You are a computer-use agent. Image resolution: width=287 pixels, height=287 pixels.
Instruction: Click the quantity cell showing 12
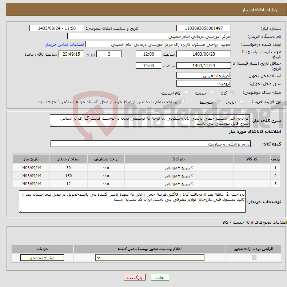click(x=68, y=184)
